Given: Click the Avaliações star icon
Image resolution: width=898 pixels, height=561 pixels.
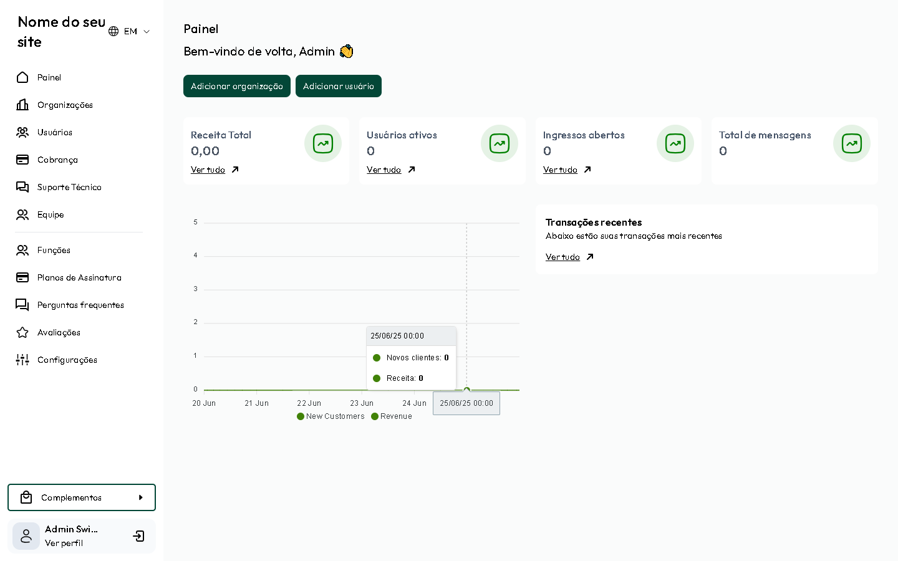Looking at the screenshot, I should [22, 332].
